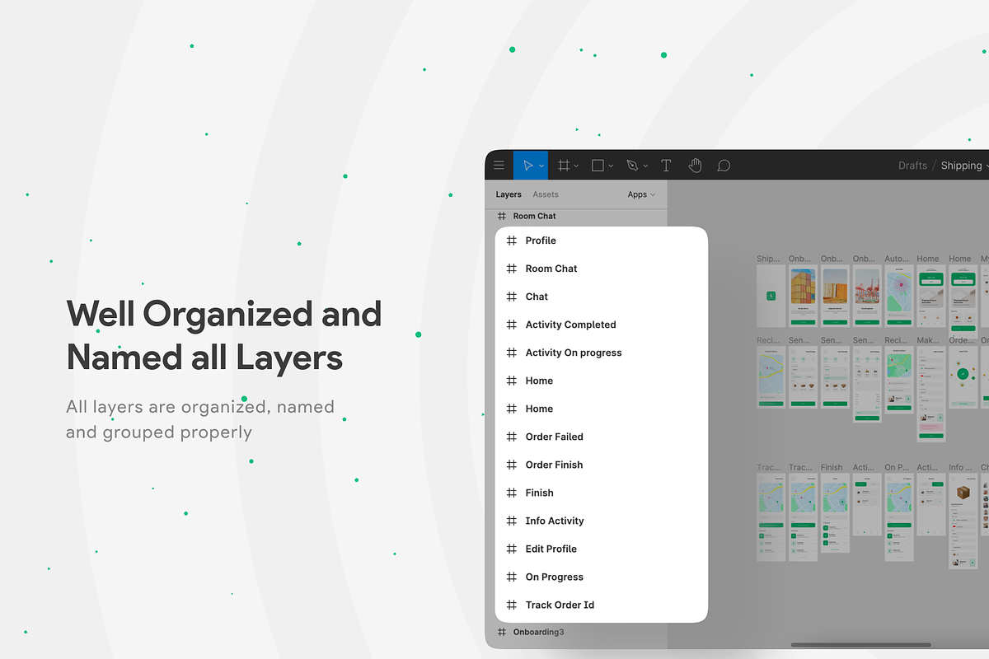Image resolution: width=989 pixels, height=659 pixels.
Task: Open the Drafts breadcrumb link
Action: point(912,166)
